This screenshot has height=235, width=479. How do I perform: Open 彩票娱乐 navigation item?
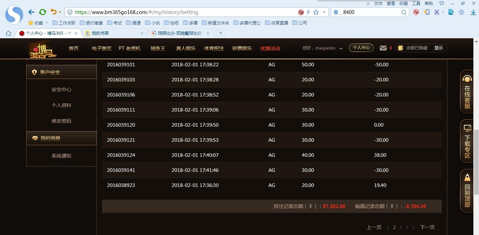click(x=242, y=48)
